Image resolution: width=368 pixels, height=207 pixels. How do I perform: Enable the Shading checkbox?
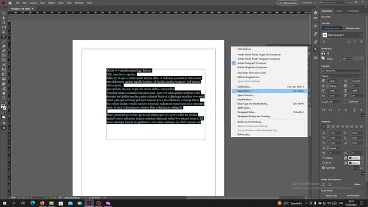tap(323, 158)
